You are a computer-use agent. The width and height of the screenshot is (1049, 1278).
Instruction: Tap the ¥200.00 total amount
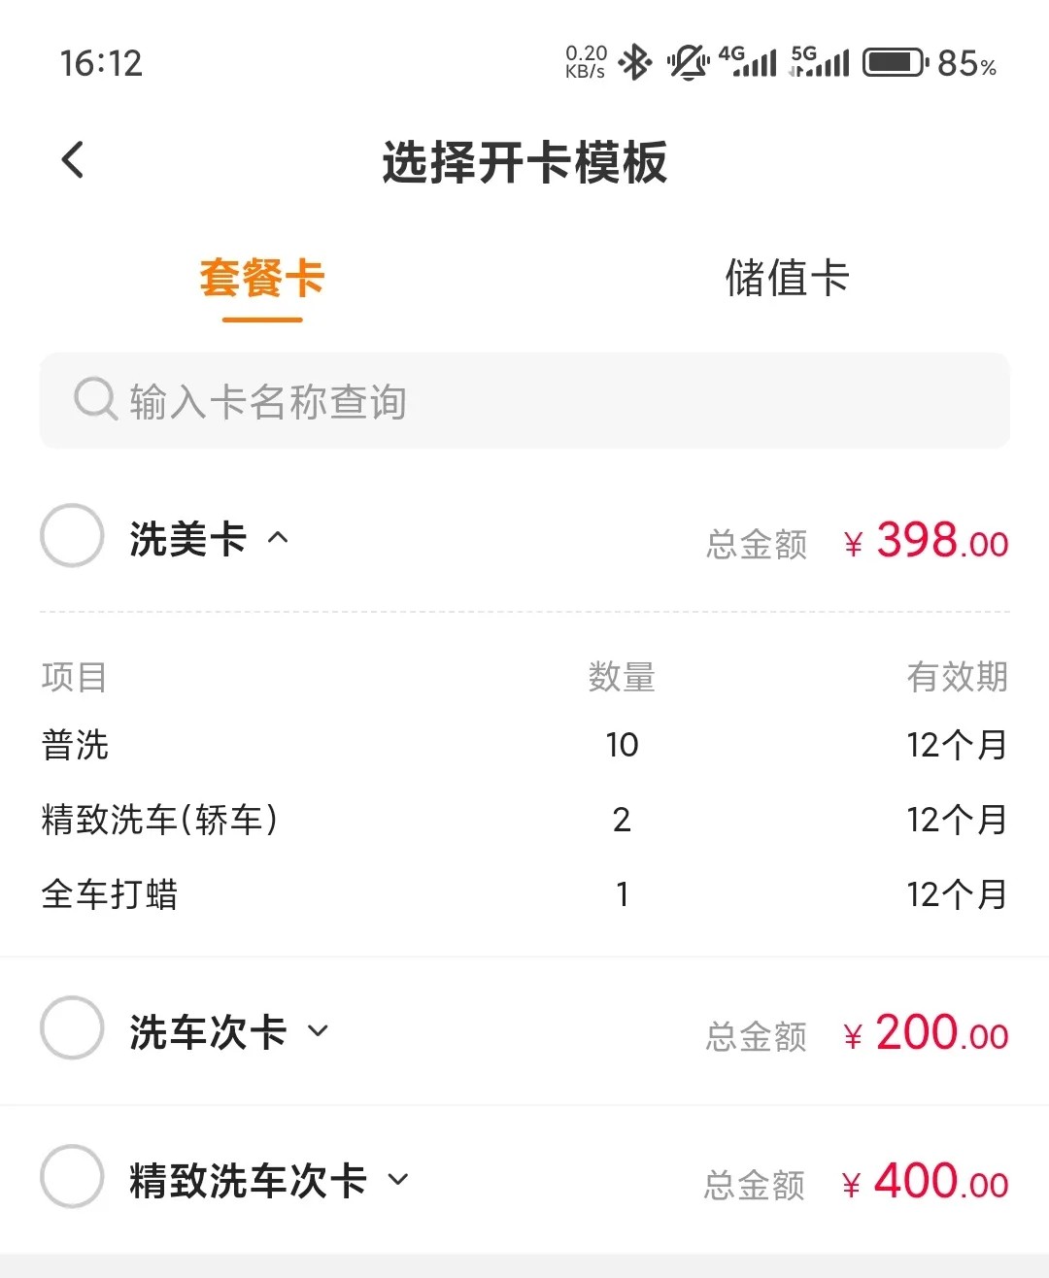(x=927, y=1034)
